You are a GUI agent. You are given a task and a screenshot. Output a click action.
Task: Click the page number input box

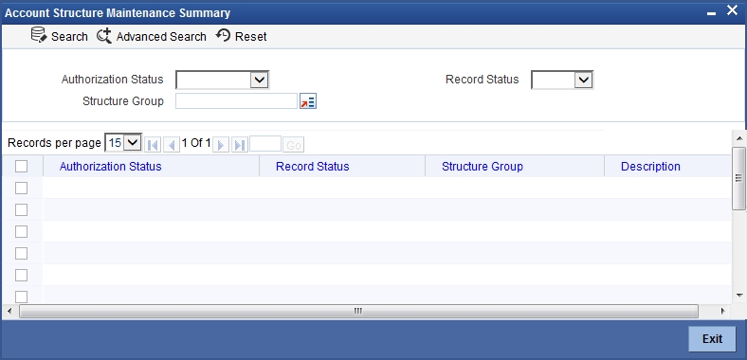(x=265, y=143)
